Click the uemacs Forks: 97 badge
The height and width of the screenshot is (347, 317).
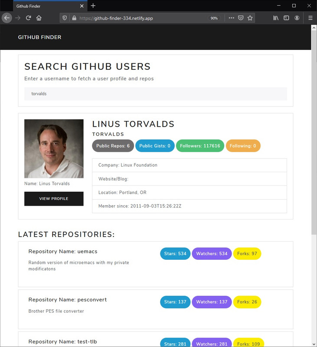247,254
